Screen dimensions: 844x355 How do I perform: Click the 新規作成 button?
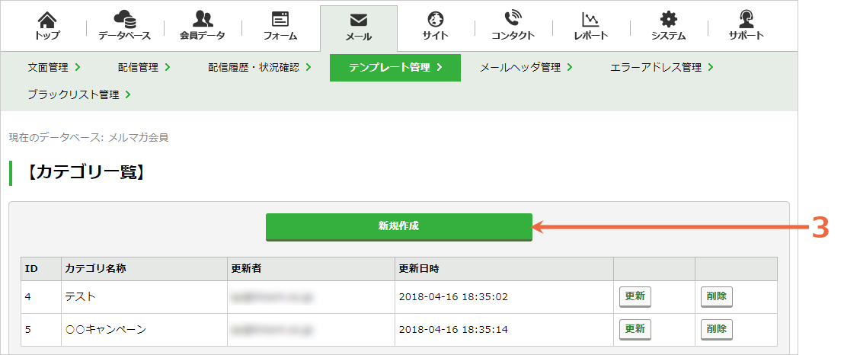pyautogui.click(x=399, y=227)
